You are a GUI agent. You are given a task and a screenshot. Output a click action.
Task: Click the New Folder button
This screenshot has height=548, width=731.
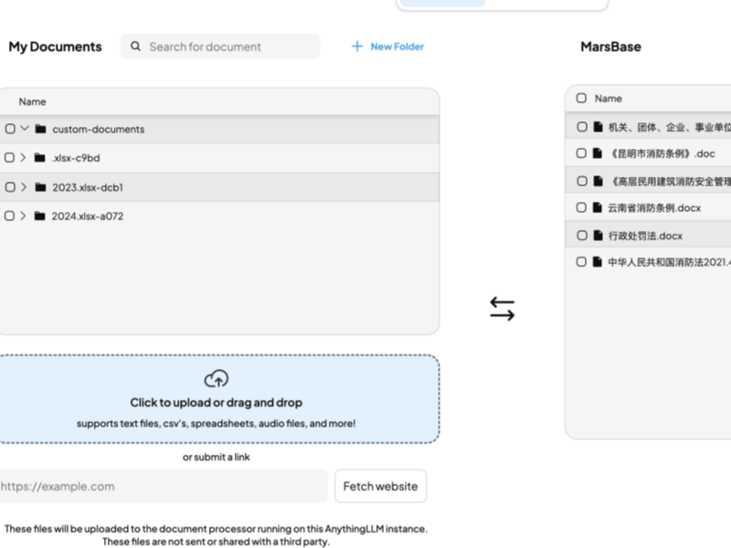(388, 47)
